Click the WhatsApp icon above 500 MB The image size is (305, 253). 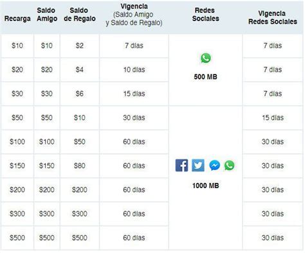206,58
